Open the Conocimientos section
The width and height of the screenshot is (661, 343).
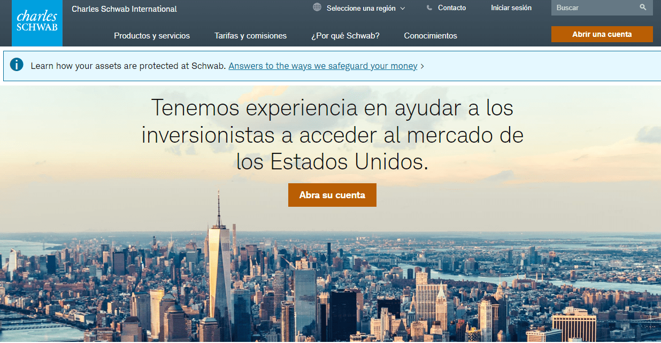(430, 36)
